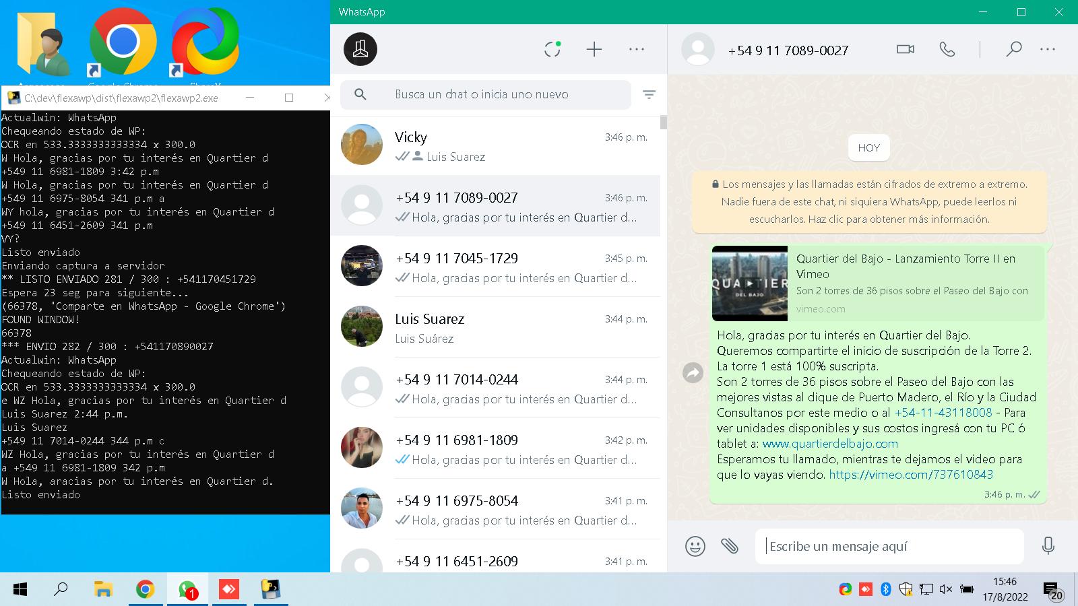Click the avatar of +54 9 11 6981-1809
The height and width of the screenshot is (606, 1078).
[362, 447]
